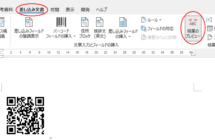This screenshot has width=215, height=140.
Task: Open Match Fields (フィールドの対応)
Action: click(x=158, y=28)
